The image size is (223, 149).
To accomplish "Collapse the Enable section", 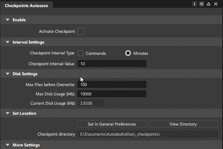I will click(7, 20).
